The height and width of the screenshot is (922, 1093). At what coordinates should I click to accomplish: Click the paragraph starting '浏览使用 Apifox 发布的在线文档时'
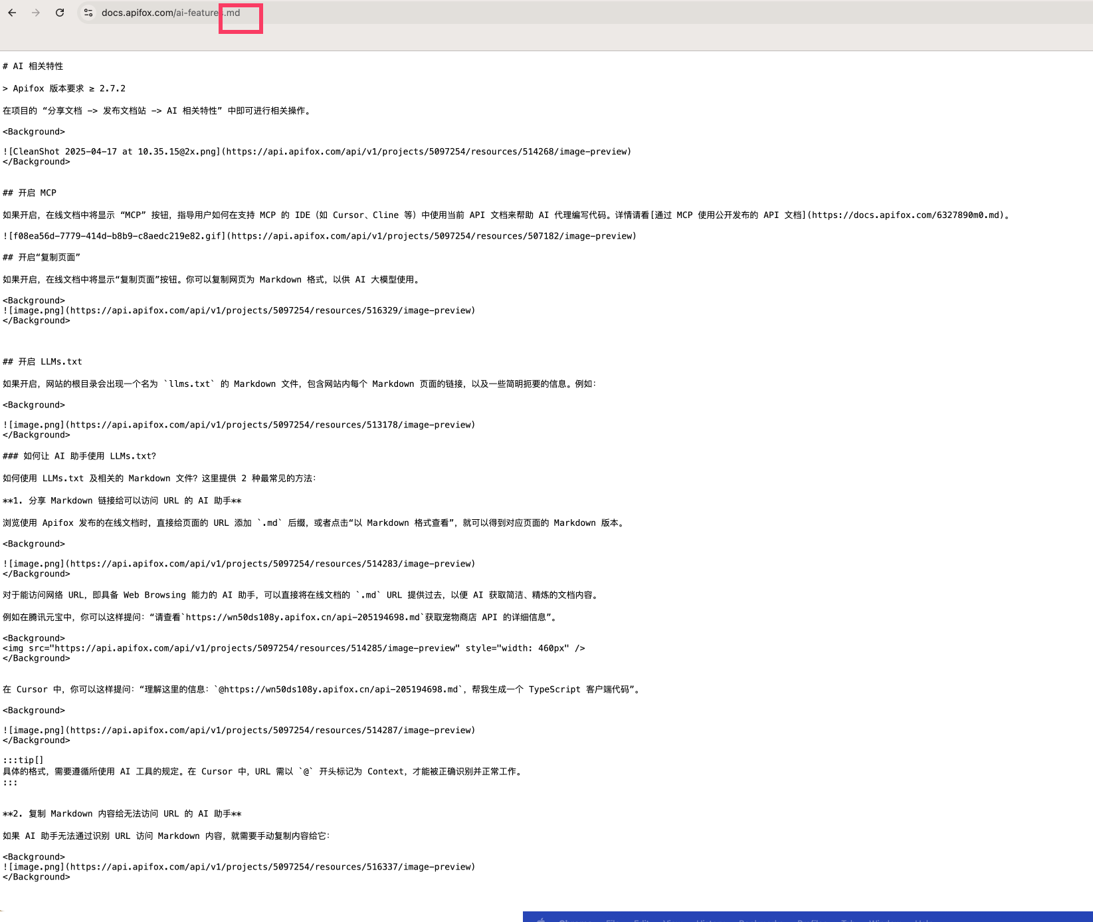click(314, 523)
